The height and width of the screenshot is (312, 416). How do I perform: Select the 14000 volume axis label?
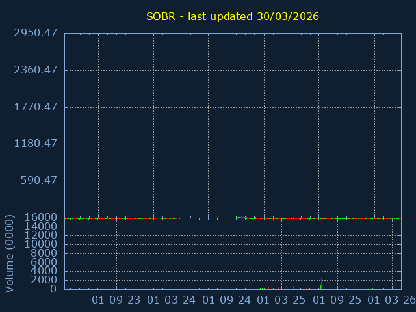click(x=40, y=227)
